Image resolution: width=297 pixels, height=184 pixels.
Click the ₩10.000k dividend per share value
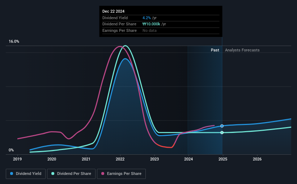point(151,24)
